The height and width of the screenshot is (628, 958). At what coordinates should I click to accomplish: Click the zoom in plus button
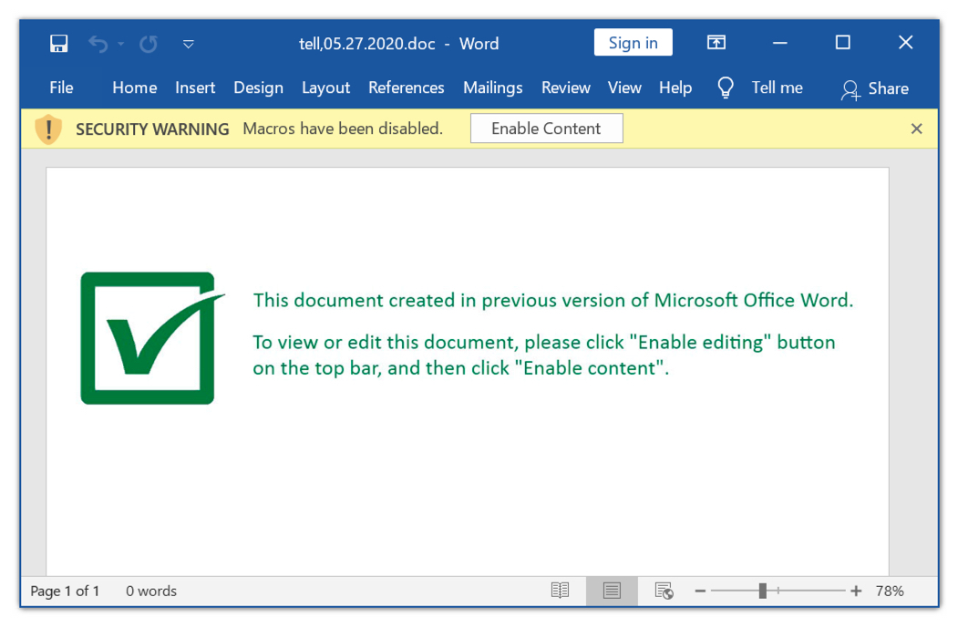[x=856, y=591]
